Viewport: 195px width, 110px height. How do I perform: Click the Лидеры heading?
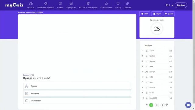coord(148,46)
